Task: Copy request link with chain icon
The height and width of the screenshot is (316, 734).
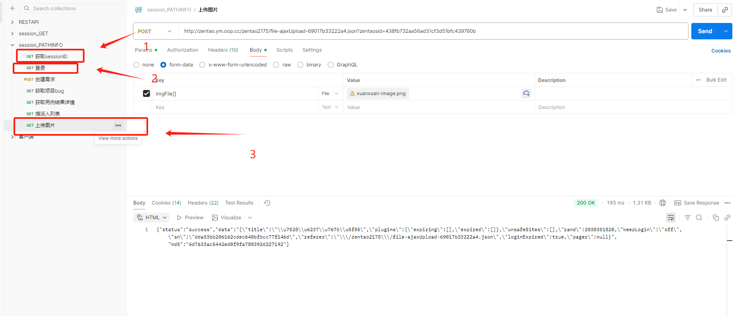Action: coord(725,10)
